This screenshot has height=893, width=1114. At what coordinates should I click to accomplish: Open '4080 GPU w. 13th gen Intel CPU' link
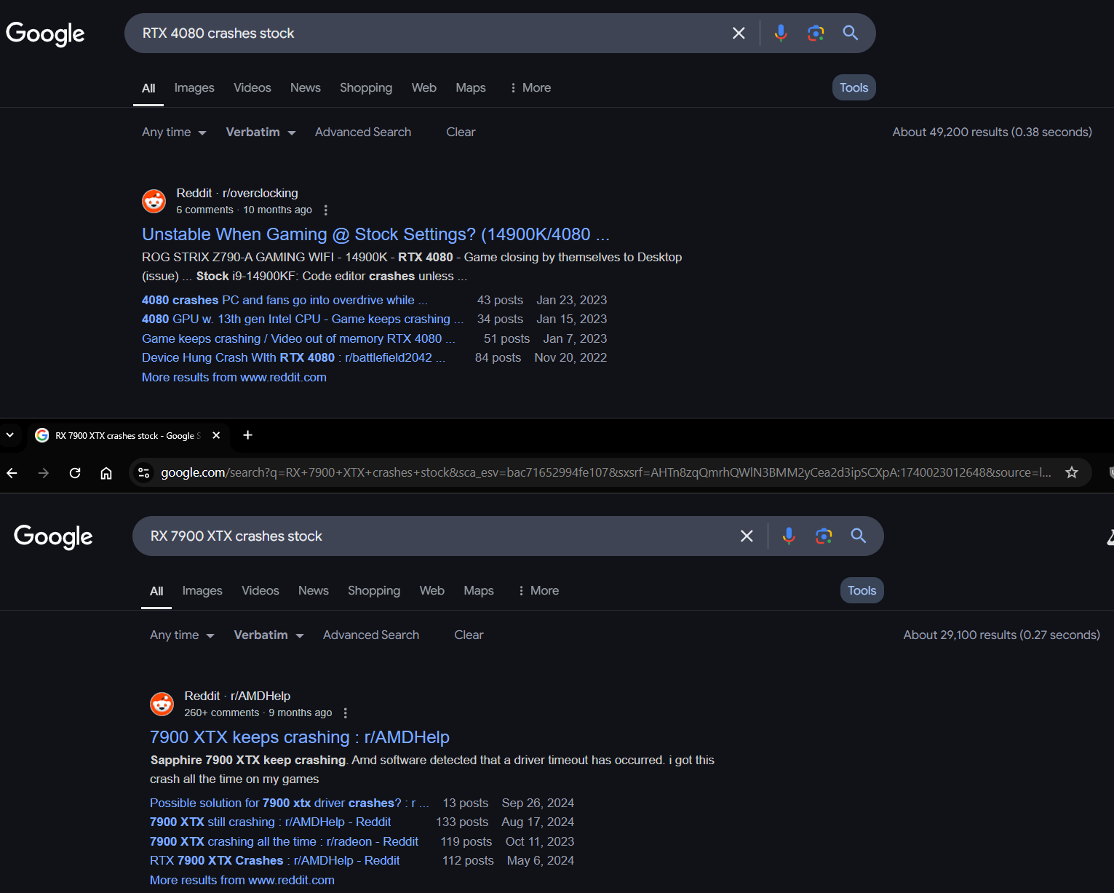tap(303, 319)
